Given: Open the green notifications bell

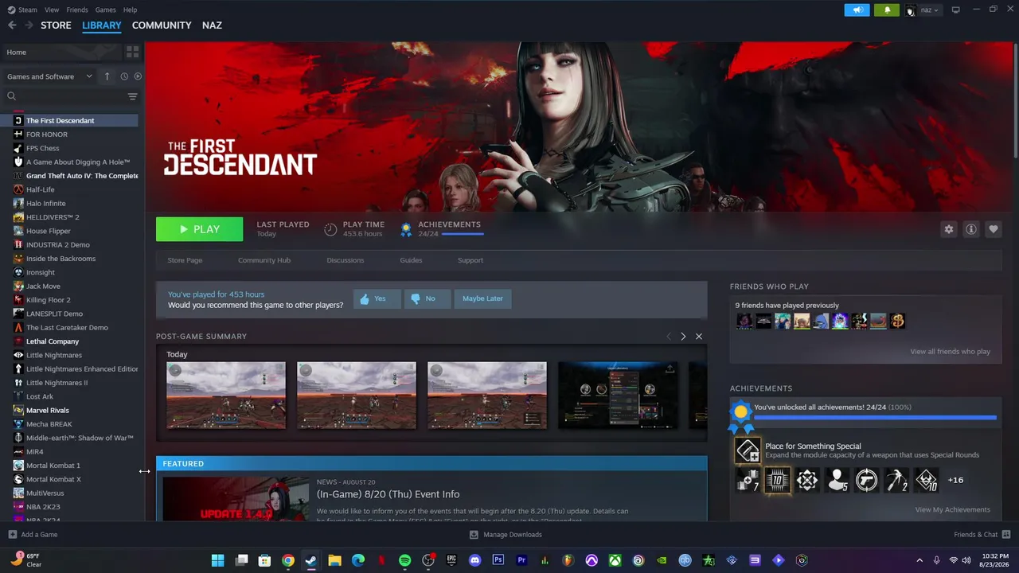Looking at the screenshot, I should pyautogui.click(x=887, y=10).
